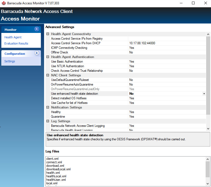Screen dimensions: 211x187
Task: Select Check Access Control Trust Relationship row
Action: point(128,71)
